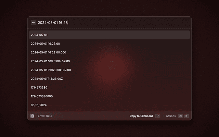Select the 2024-05-01 16:23:00 result

coord(109,43)
